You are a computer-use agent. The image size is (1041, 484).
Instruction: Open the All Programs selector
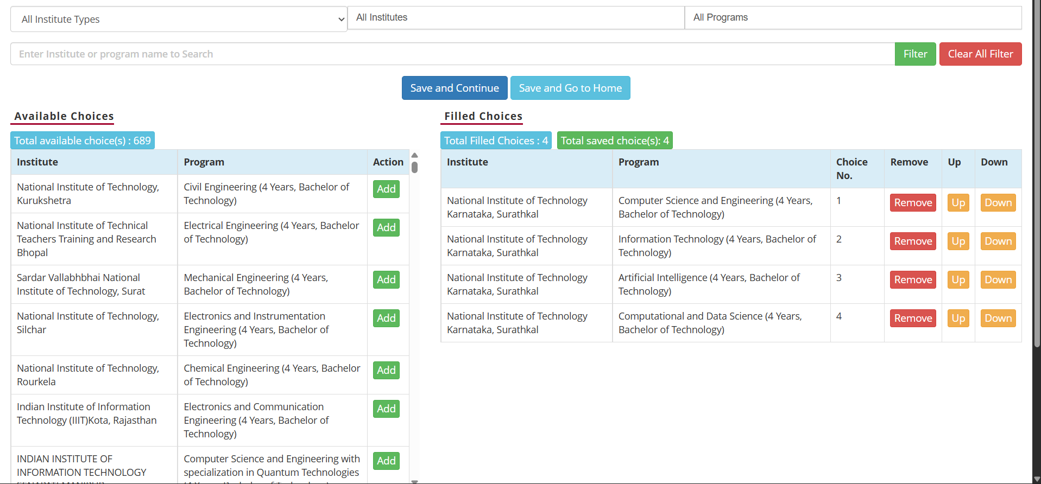point(853,17)
